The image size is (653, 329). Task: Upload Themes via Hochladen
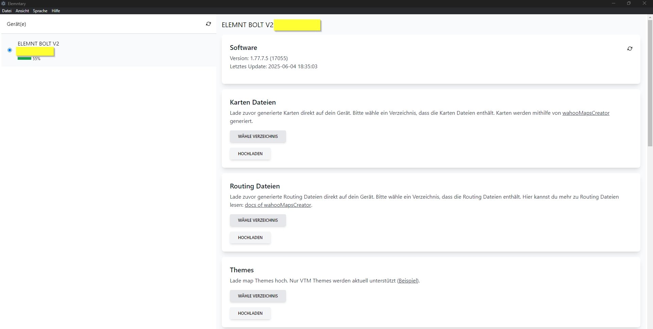point(250,313)
